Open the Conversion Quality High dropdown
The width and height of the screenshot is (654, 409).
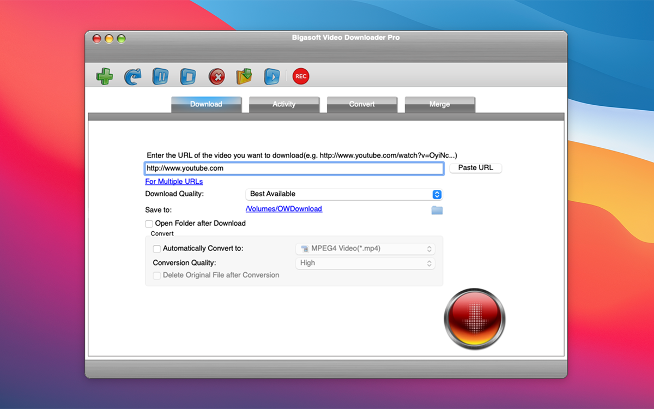pyautogui.click(x=365, y=263)
